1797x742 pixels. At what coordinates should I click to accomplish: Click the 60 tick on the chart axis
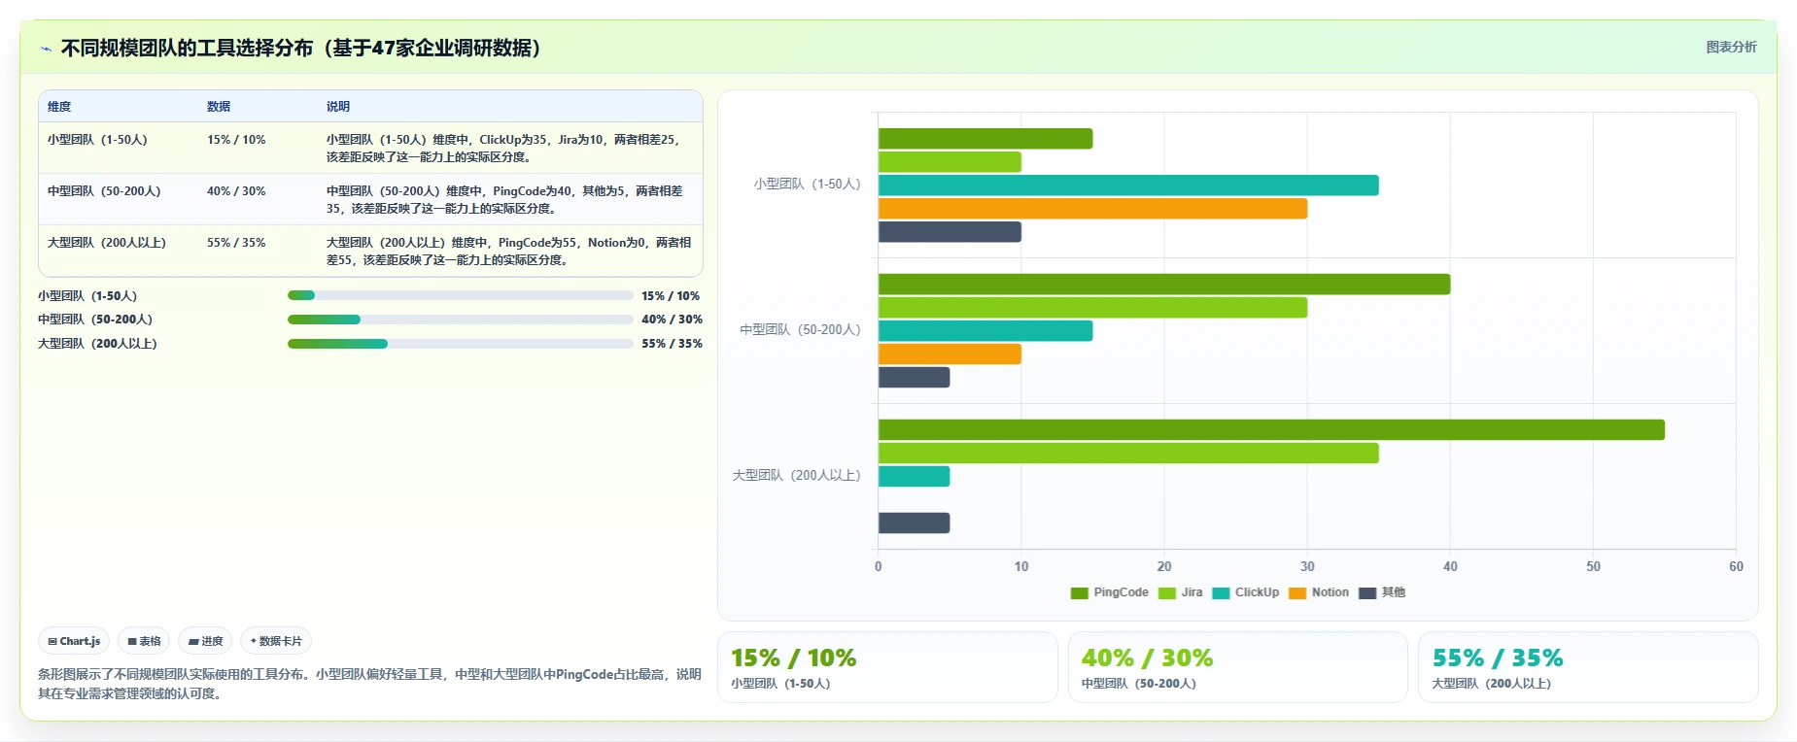click(1736, 566)
